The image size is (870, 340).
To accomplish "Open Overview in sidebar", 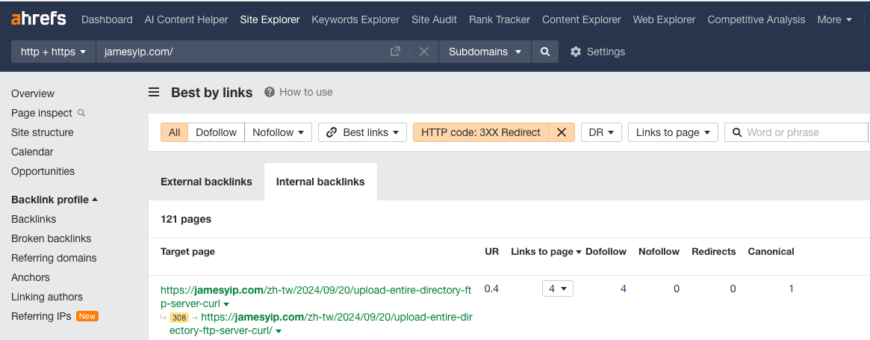I will (33, 93).
